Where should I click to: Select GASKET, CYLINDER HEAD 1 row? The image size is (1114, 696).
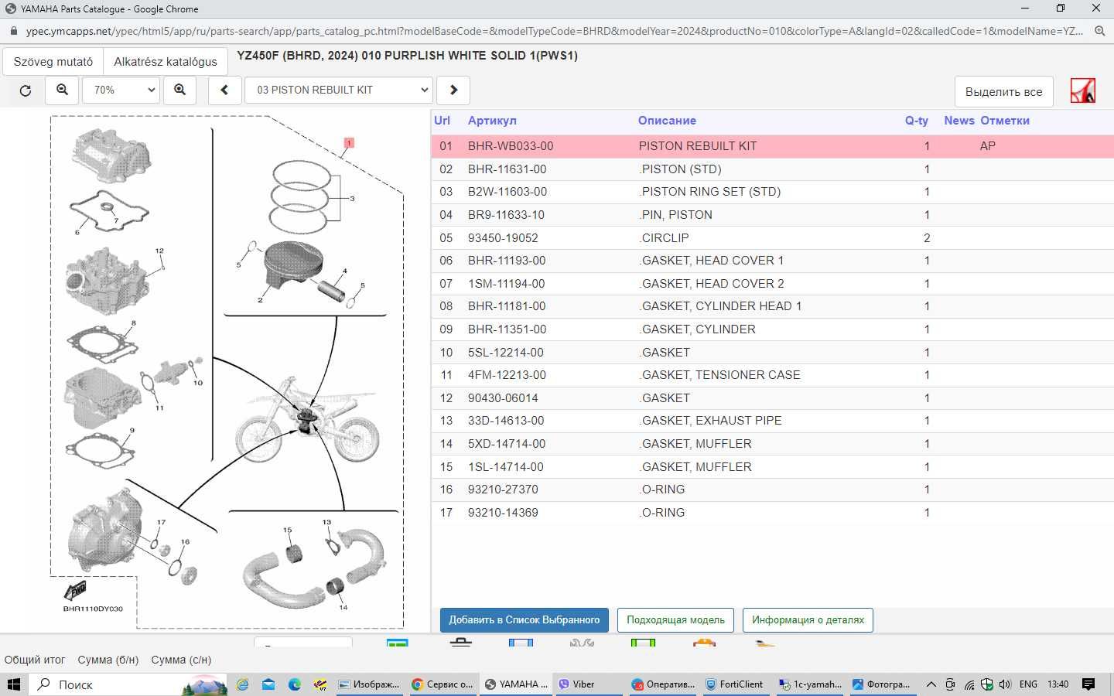click(772, 306)
